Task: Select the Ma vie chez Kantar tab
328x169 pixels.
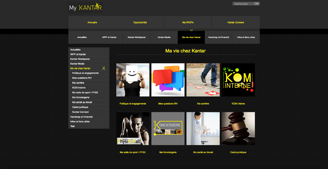Action: [191, 37]
